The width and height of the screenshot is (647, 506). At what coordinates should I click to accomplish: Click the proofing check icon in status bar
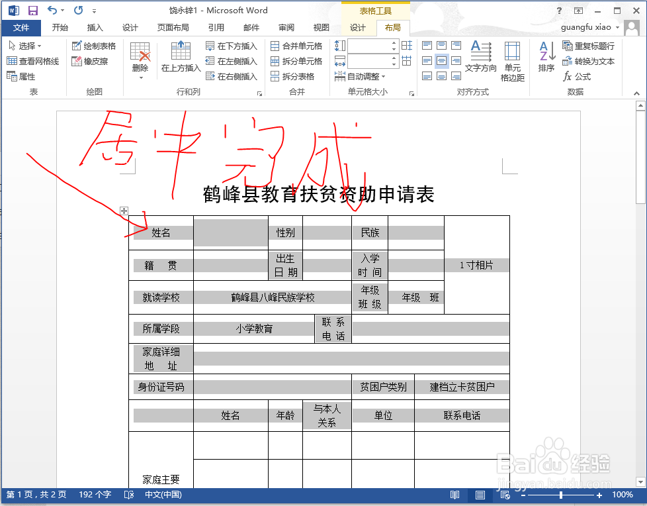[129, 495]
